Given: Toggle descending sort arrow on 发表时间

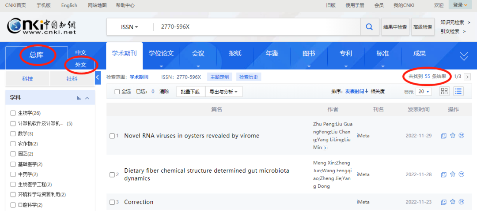Looking at the screenshot, I should pyautogui.click(x=367, y=91).
